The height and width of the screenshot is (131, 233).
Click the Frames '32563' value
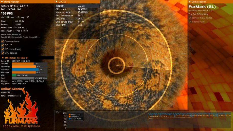(18, 25)
